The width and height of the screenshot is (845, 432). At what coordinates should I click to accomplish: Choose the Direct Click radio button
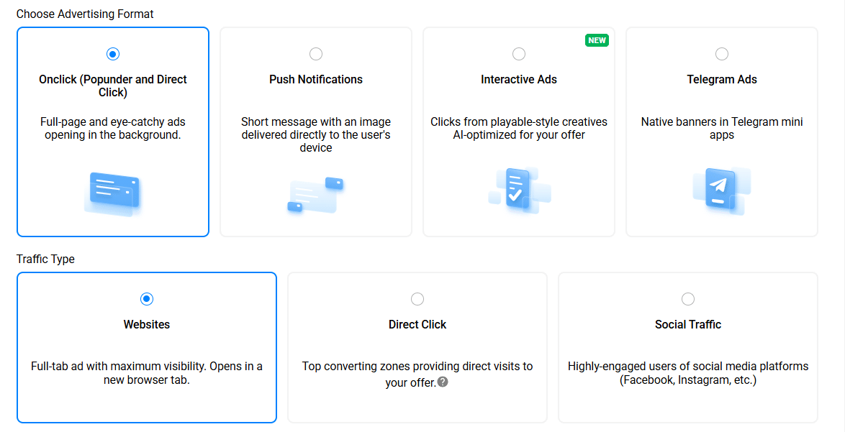click(x=417, y=299)
